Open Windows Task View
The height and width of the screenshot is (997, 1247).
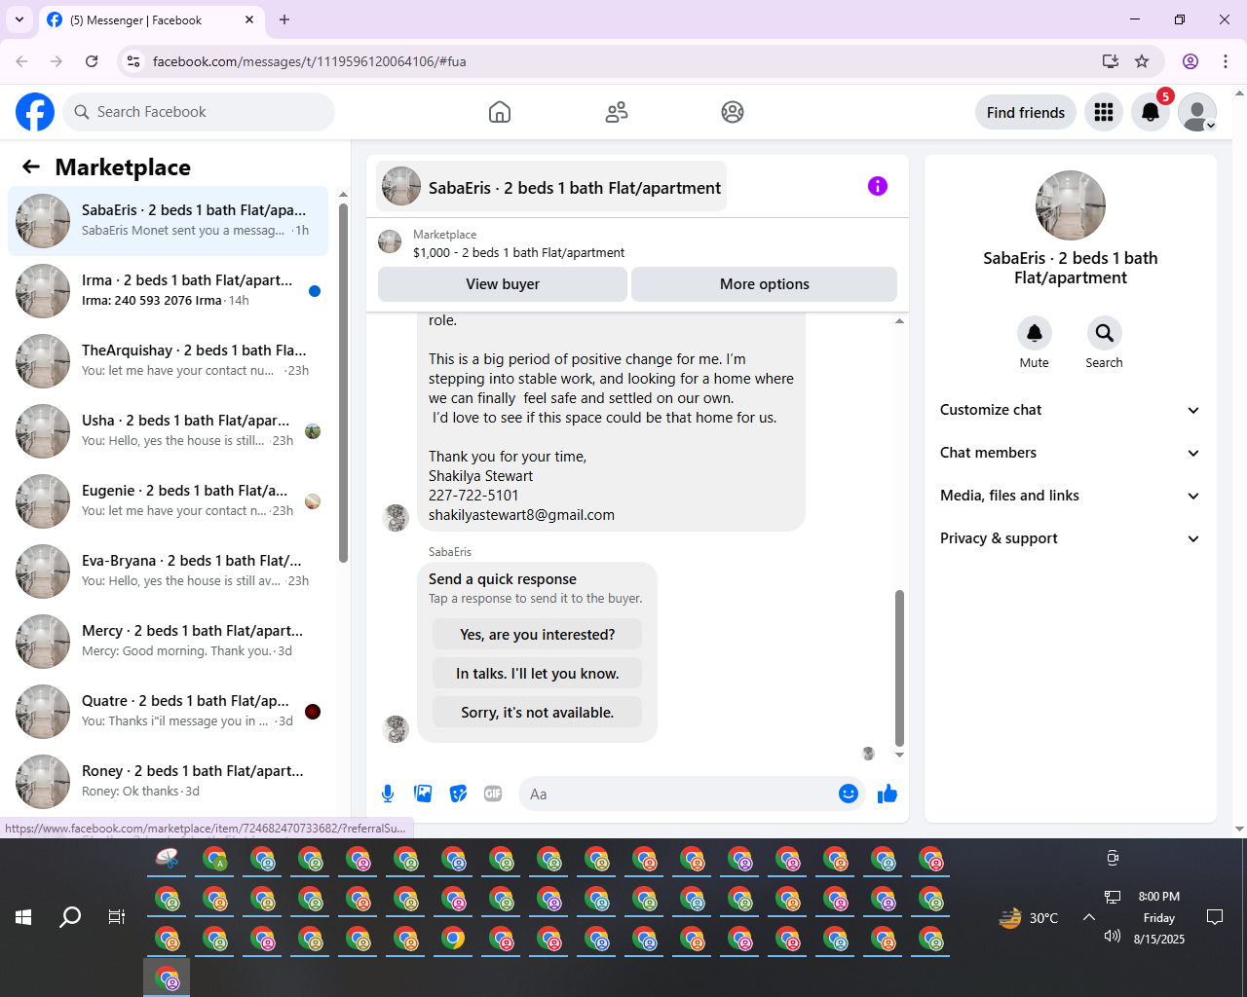(117, 917)
